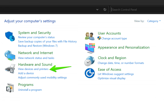Click the Hardware and Sound printer icon

pyautogui.click(x=10, y=69)
